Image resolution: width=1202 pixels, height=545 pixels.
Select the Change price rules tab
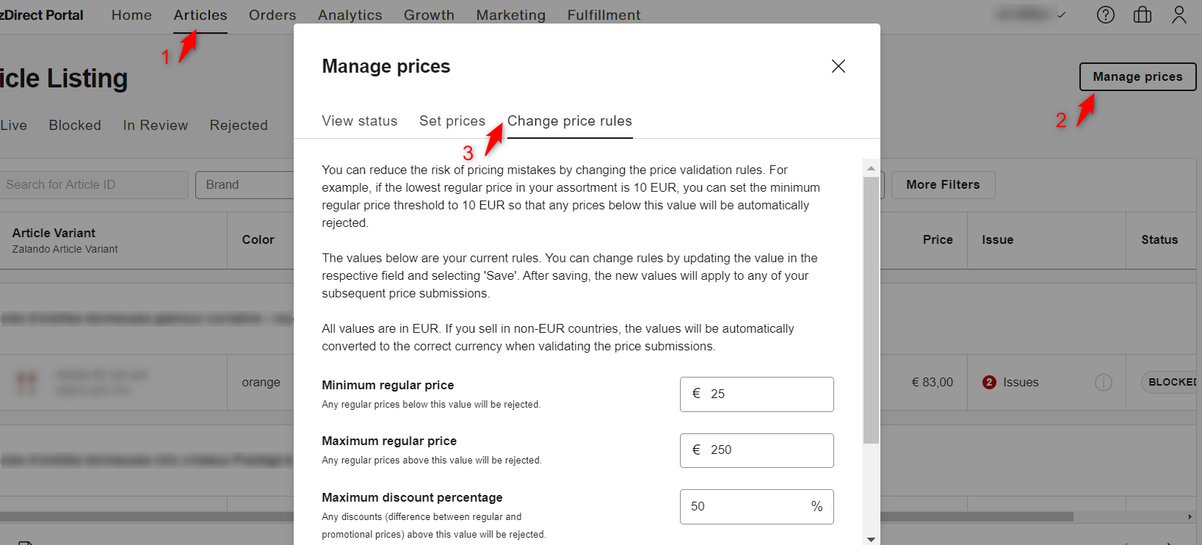[x=569, y=121]
